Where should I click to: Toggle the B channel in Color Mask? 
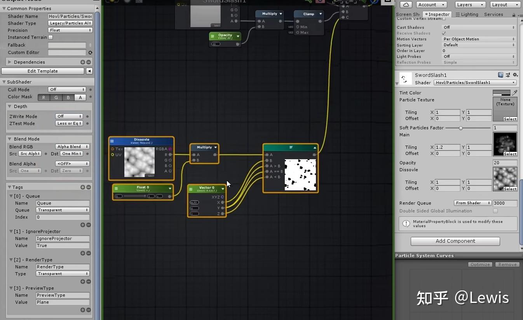pos(68,97)
